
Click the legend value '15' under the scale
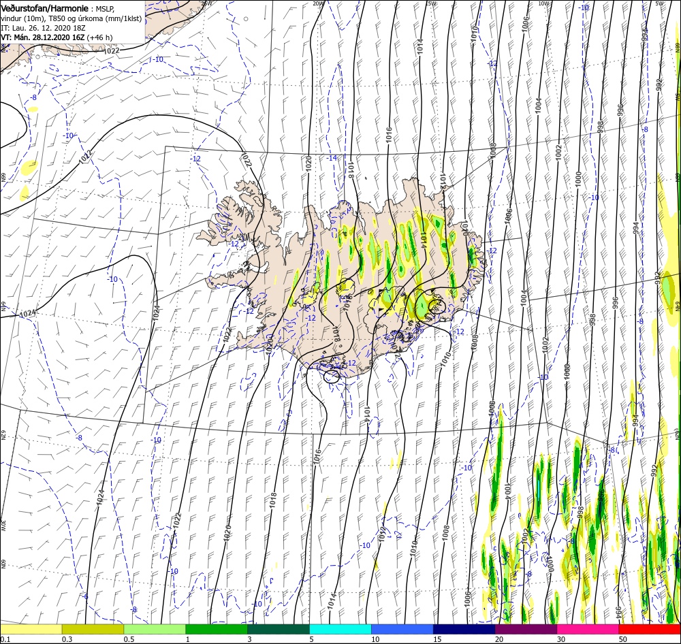coord(437,639)
